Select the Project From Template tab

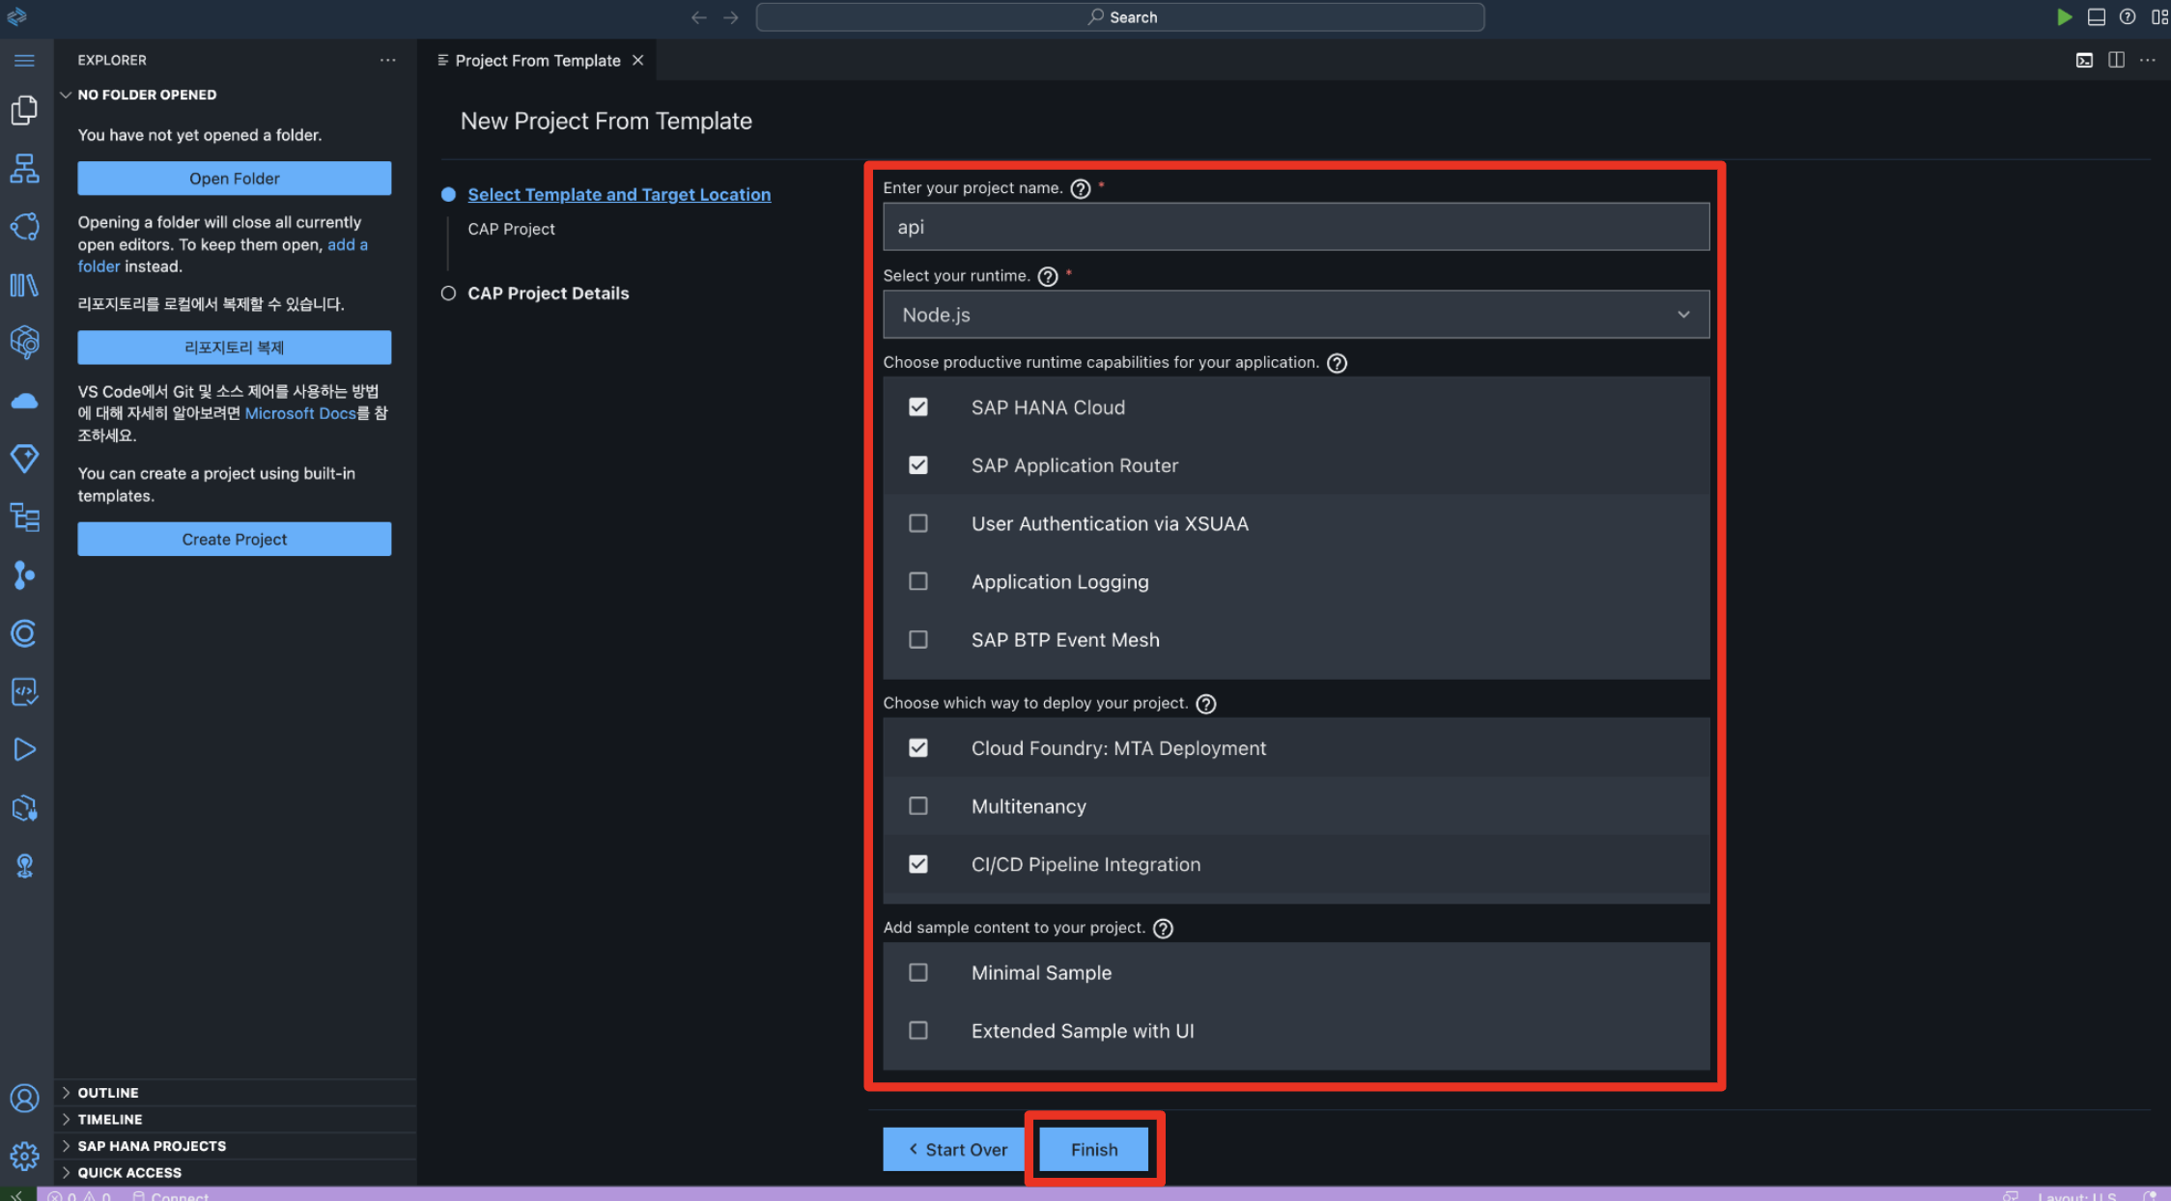point(537,60)
